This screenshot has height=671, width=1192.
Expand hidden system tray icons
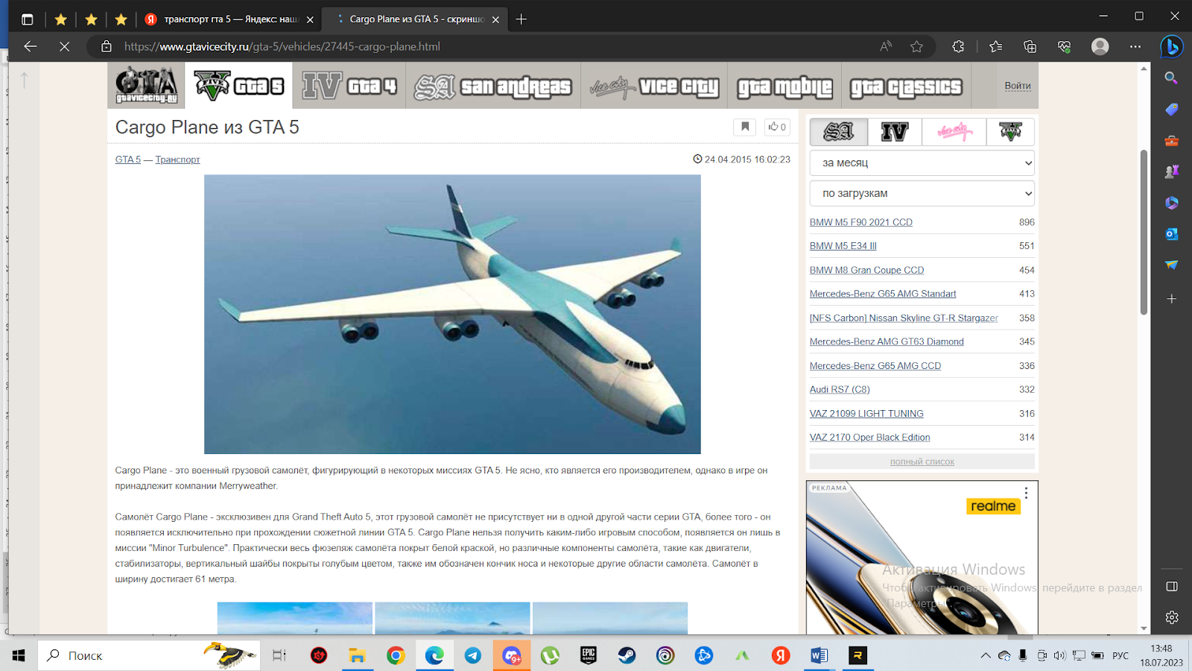pyautogui.click(x=985, y=656)
